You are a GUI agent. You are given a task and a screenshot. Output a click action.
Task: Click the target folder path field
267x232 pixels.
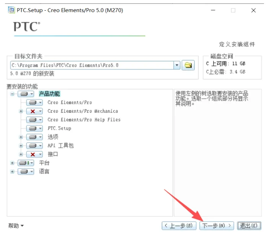coord(92,65)
